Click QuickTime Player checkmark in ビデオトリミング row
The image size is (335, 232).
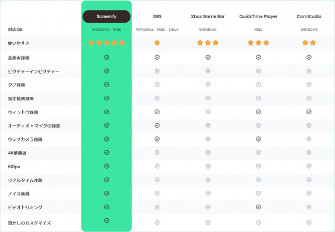258,207
